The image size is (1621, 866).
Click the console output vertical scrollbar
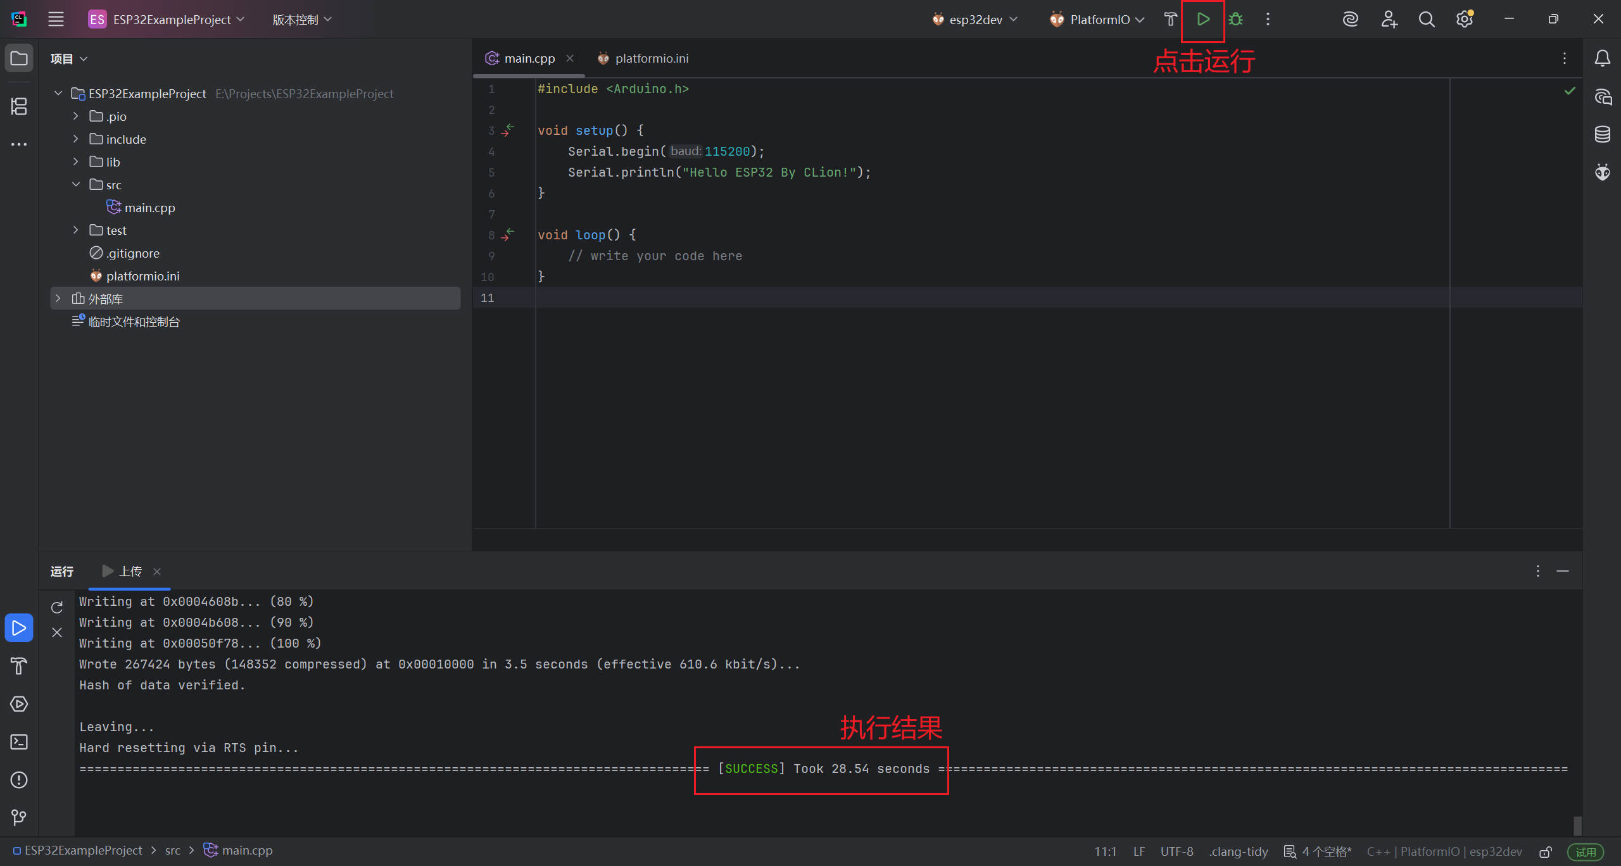[x=1577, y=825]
